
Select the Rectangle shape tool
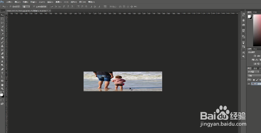[x=2, y=81]
